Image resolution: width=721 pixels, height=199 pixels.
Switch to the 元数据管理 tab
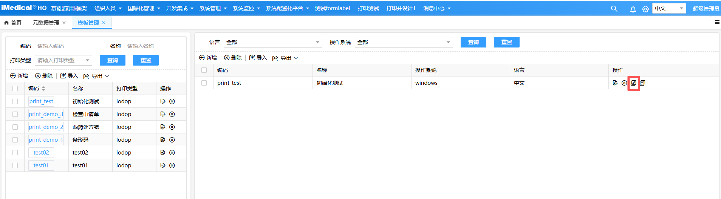pyautogui.click(x=46, y=23)
